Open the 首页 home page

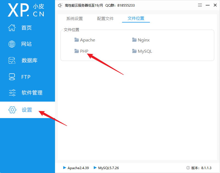(x=26, y=28)
